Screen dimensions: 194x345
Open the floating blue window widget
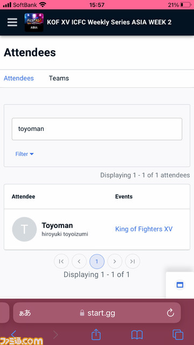tap(180, 285)
